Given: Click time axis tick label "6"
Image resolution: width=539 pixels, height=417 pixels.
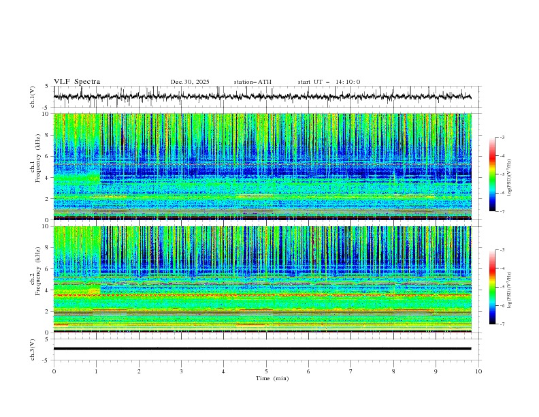Looking at the screenshot, I should click(x=308, y=371).
